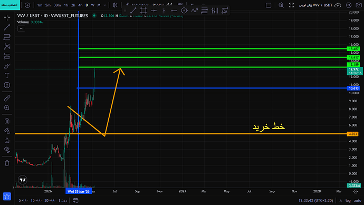This screenshot has height=205, width=364.
Task: Pick the trend line in floating toolbar
Action: click(133, 11)
